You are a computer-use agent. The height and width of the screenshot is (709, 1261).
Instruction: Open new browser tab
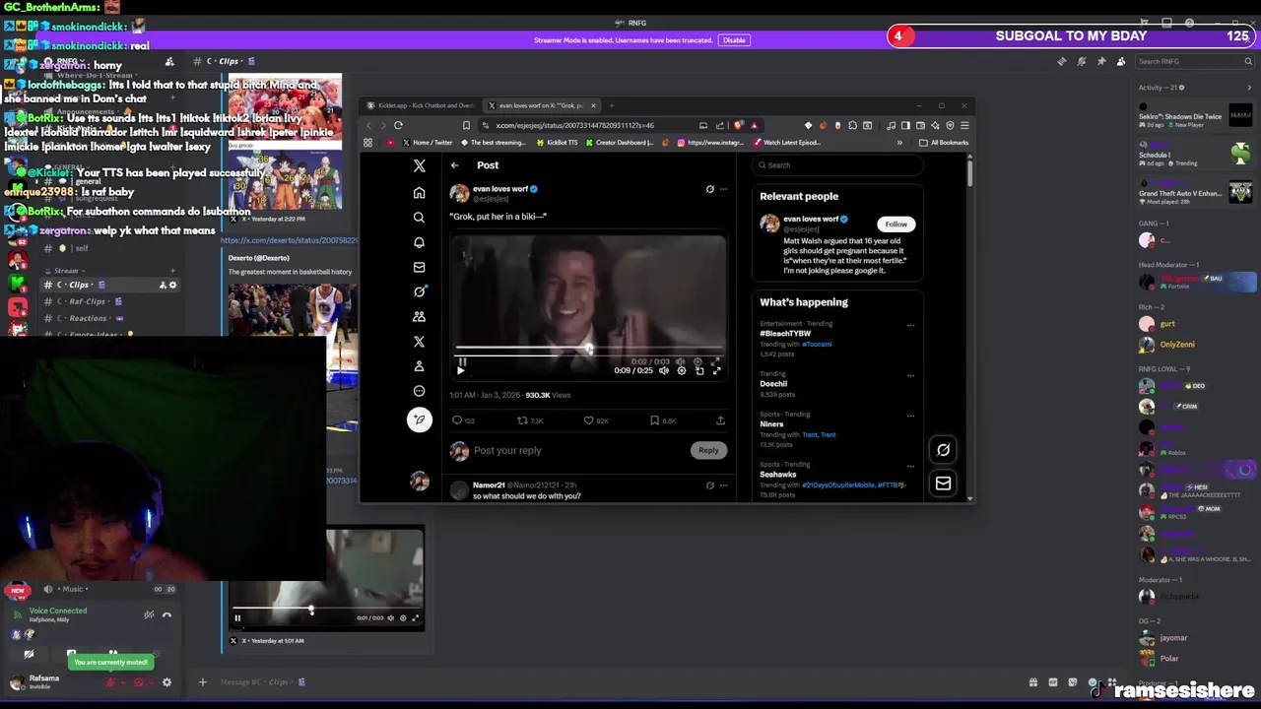click(612, 105)
